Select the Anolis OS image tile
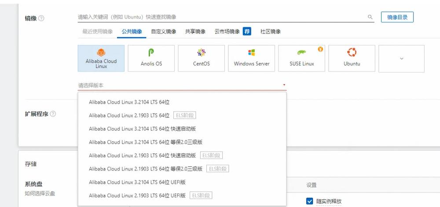The image size is (440, 207). 151,58
